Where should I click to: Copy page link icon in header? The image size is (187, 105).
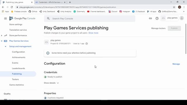(x=150, y=18)
